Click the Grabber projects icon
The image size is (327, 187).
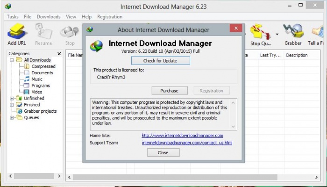(x=19, y=111)
